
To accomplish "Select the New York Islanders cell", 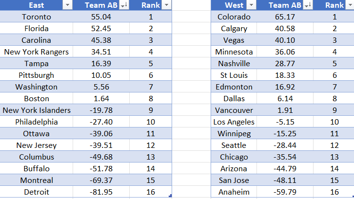I will click(37, 110).
